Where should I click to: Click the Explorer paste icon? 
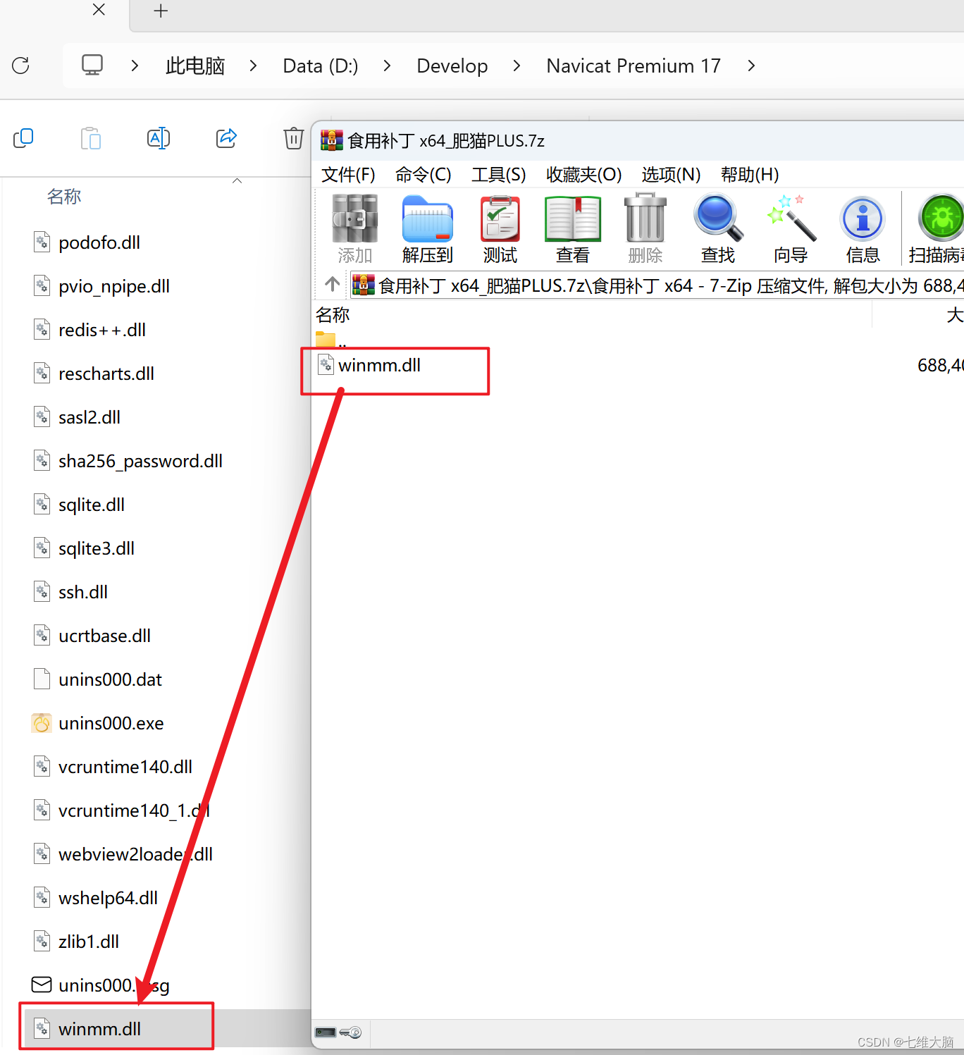(91, 138)
